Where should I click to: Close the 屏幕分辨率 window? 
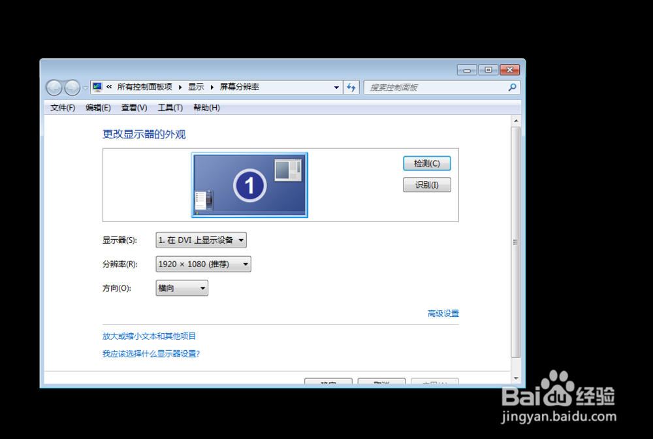pyautogui.click(x=509, y=70)
